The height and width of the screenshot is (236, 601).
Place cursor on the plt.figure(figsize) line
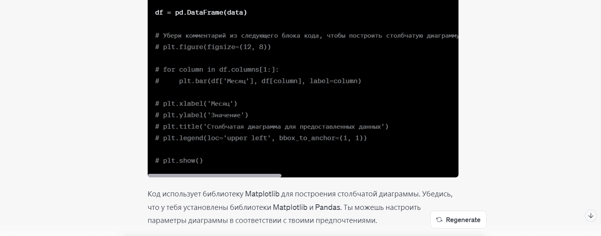tap(213, 47)
